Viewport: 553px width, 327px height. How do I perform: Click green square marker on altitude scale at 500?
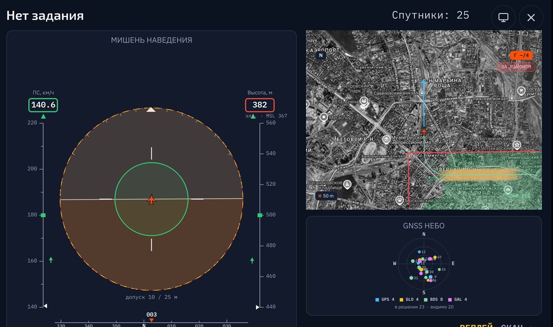coord(260,215)
